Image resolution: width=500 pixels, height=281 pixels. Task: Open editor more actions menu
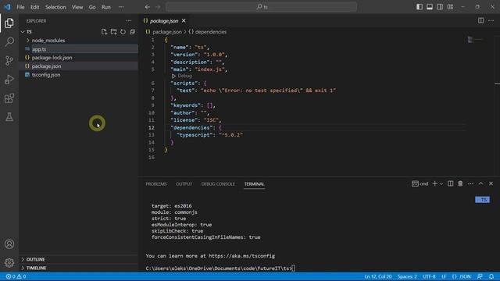491,21
